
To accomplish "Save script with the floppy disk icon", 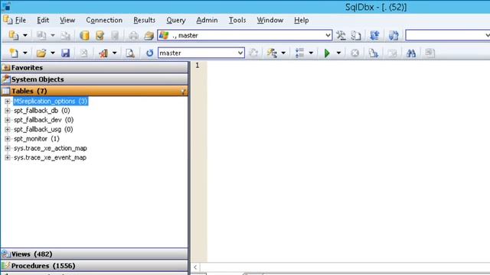I will pyautogui.click(x=65, y=53).
